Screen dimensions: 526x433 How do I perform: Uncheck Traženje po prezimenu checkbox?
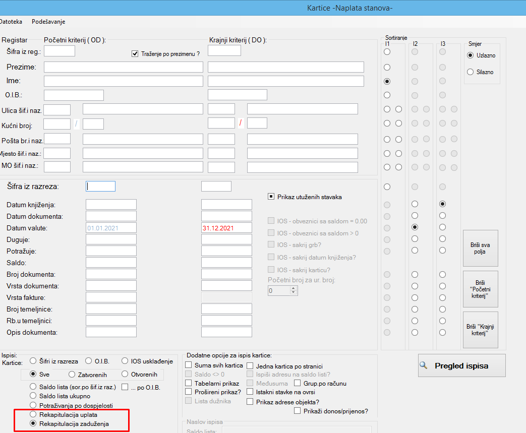point(135,54)
